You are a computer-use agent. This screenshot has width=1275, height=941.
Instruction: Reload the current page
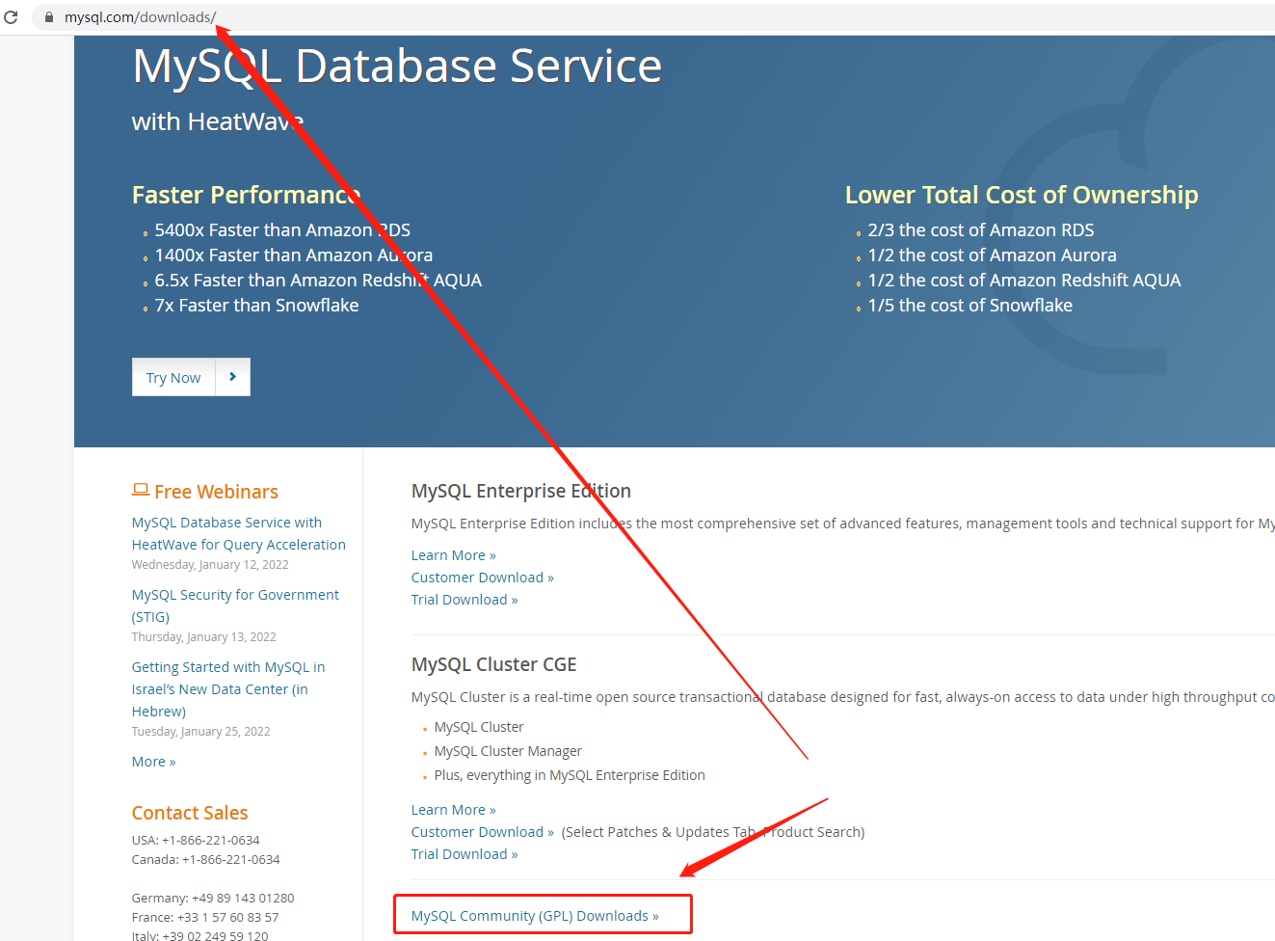tap(11, 16)
